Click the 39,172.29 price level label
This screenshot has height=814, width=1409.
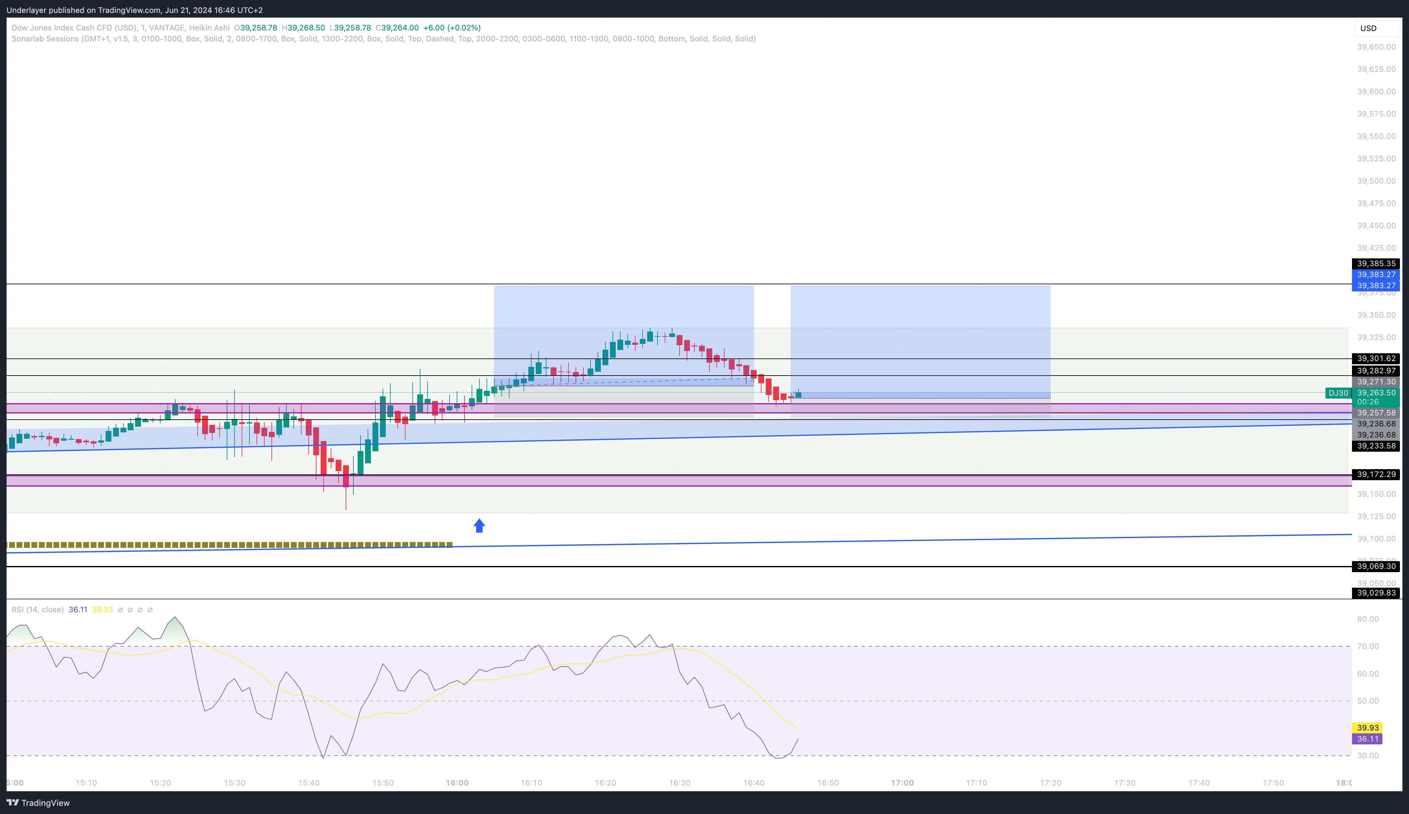(x=1376, y=474)
